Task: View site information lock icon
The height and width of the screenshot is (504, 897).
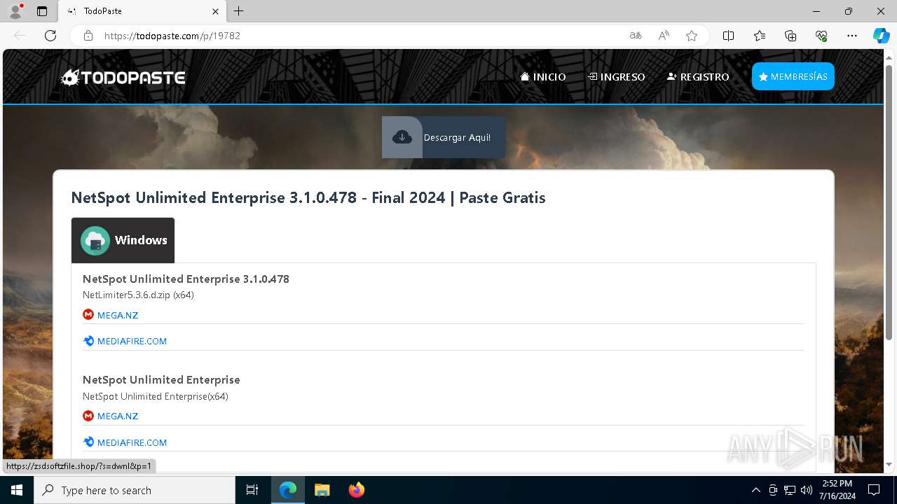Action: pos(88,36)
